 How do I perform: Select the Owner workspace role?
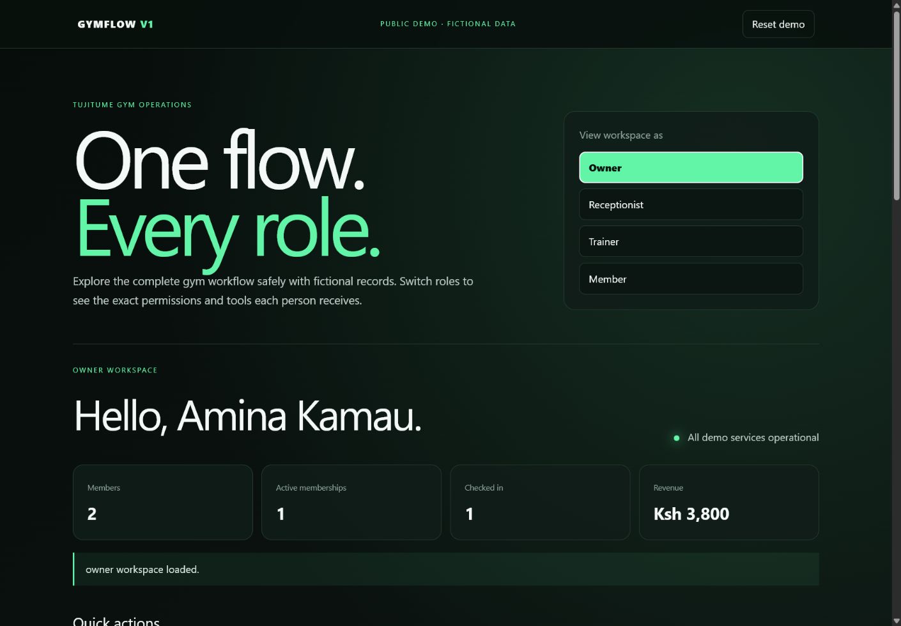691,167
